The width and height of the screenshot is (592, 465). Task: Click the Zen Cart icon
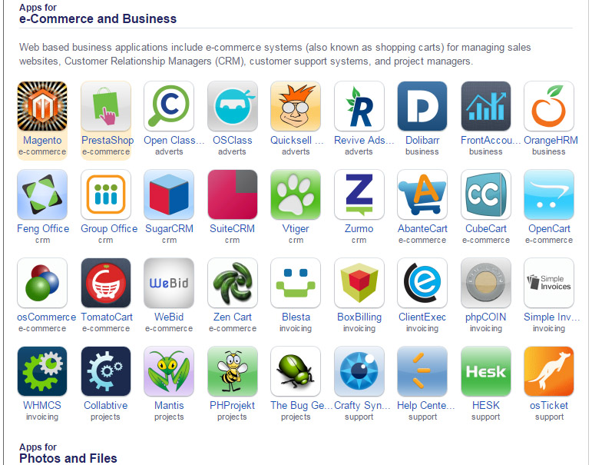point(232,283)
